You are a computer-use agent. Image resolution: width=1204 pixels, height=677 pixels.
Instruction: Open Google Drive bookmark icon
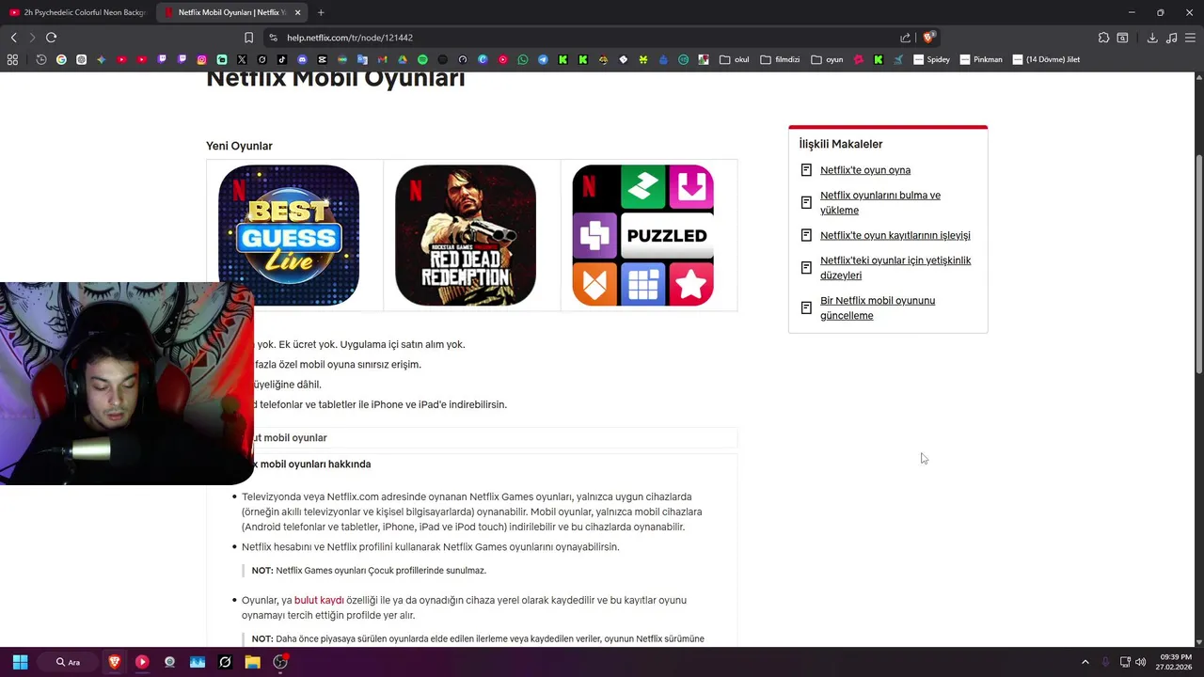click(403, 59)
